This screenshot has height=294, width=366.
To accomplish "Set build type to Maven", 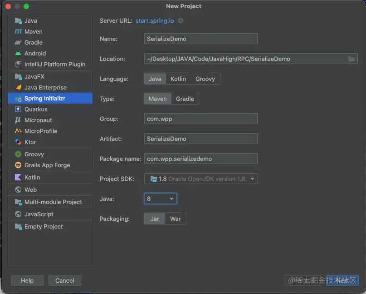I will coord(158,99).
